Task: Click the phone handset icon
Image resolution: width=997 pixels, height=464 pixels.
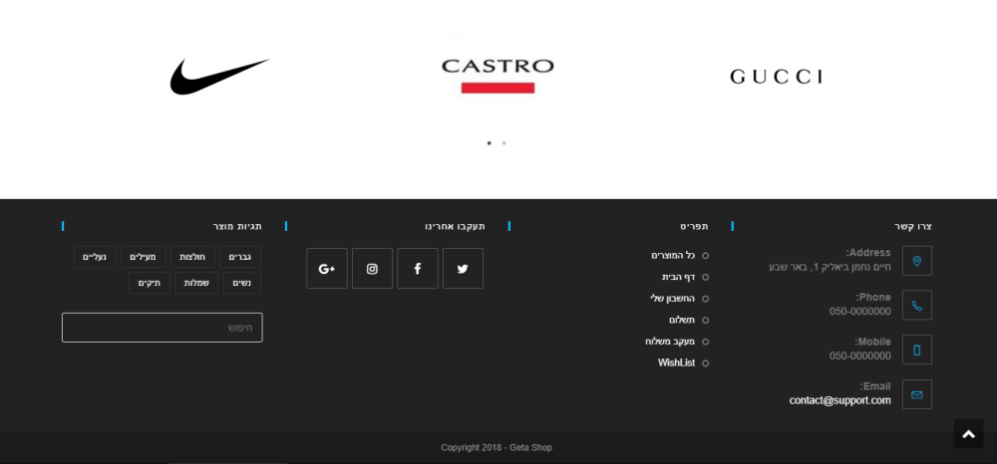Action: (917, 305)
